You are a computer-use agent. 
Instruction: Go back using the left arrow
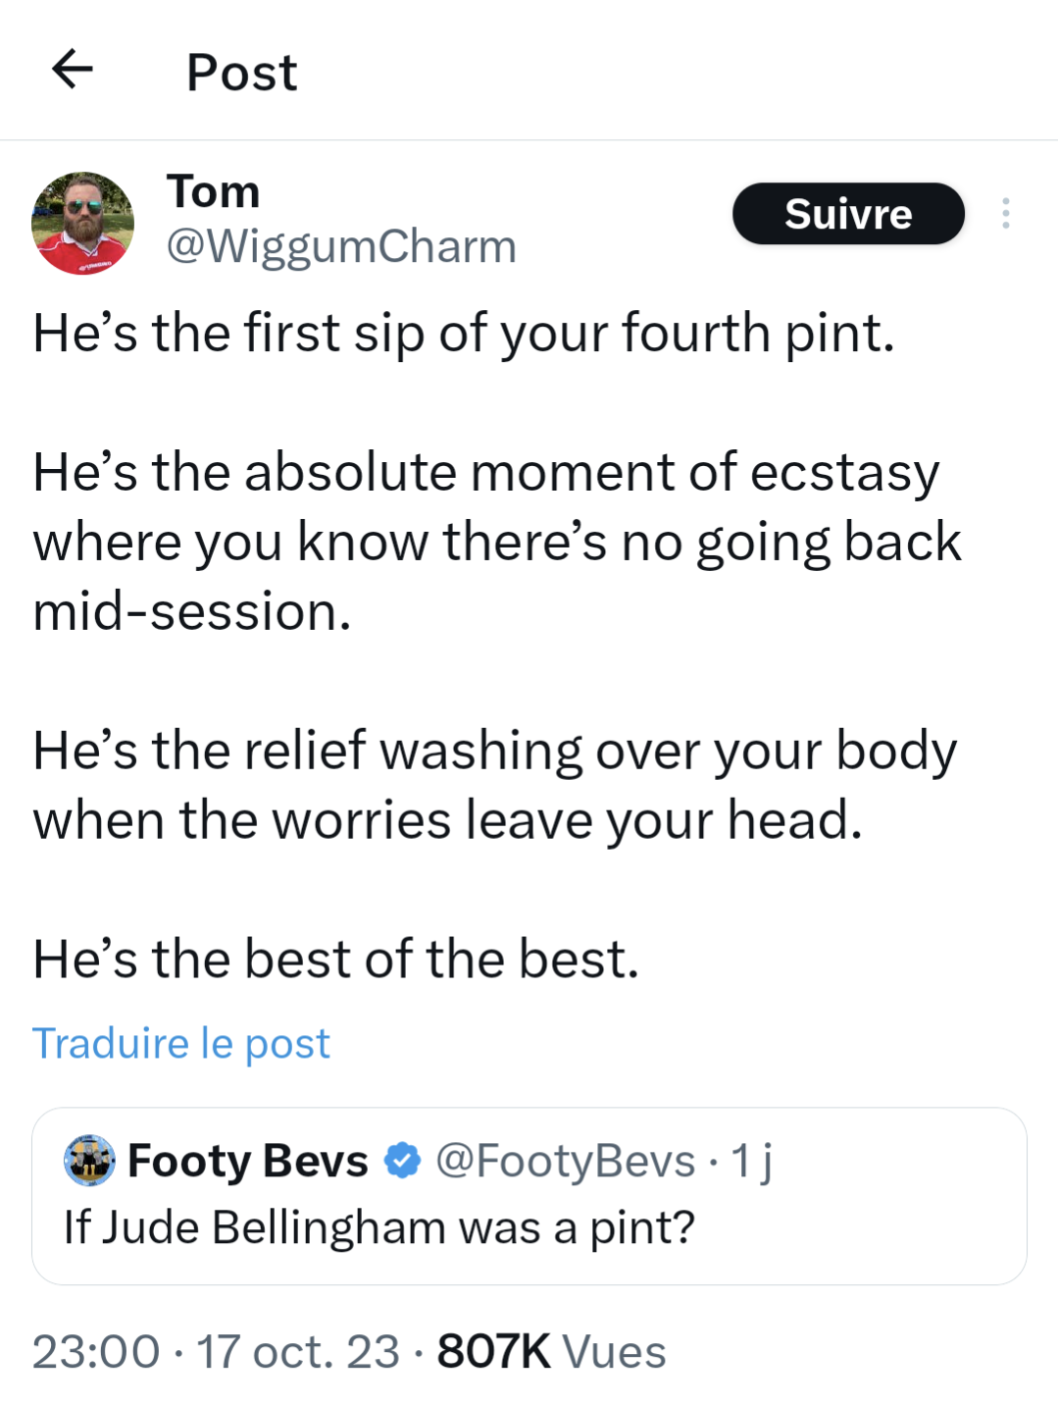(72, 70)
